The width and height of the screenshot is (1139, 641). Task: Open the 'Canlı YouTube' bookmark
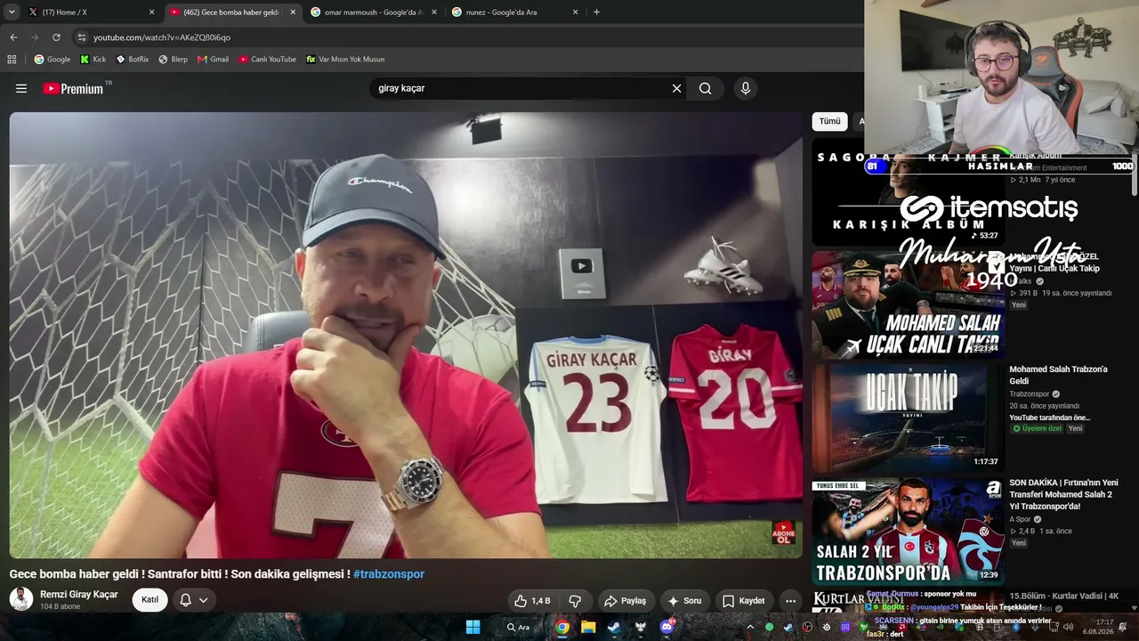(x=267, y=60)
